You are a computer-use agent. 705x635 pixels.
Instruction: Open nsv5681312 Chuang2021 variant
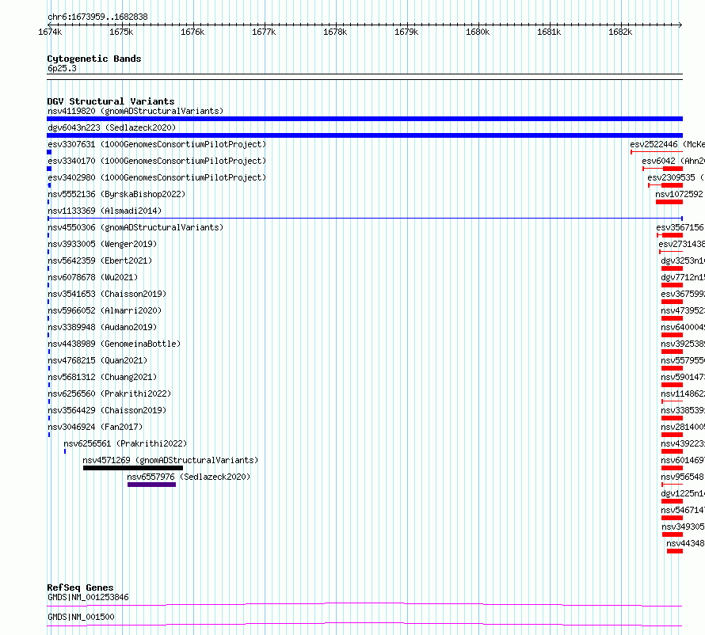(102, 377)
